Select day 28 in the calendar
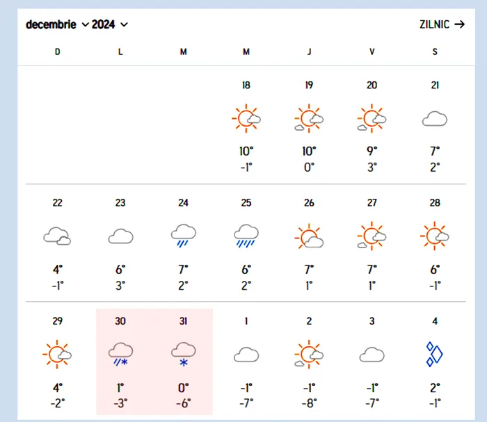Viewport: 487px width, 422px height. point(435,203)
